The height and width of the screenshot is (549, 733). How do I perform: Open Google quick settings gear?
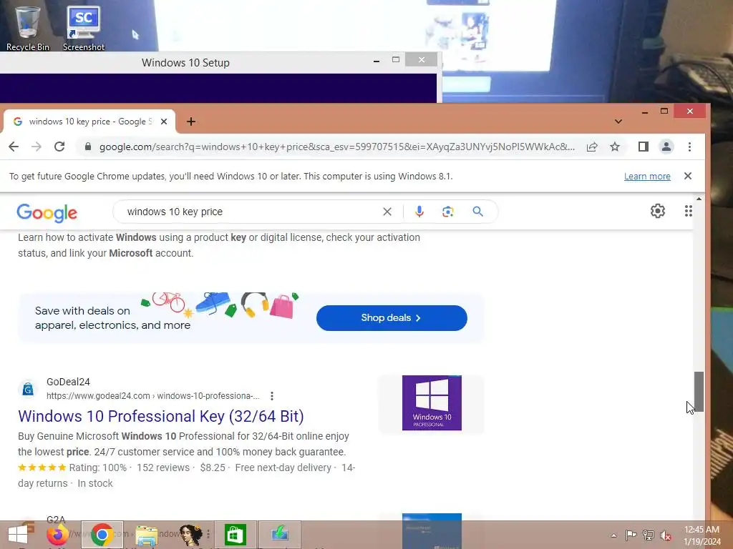[658, 211]
